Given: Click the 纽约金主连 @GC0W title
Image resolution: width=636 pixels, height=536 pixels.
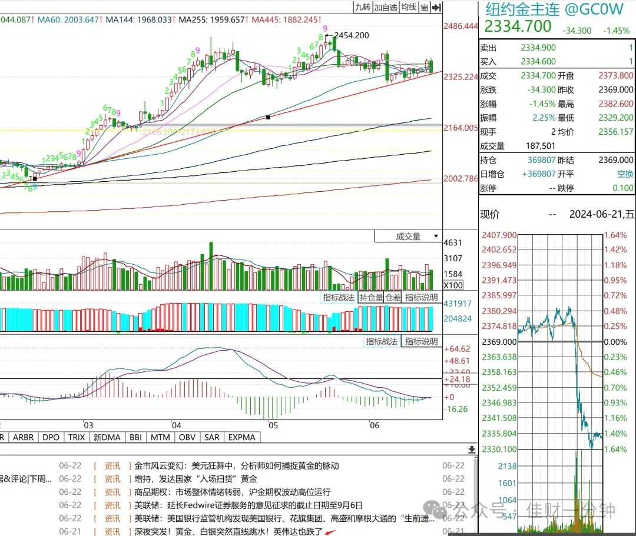Looking at the screenshot, I should click(554, 10).
